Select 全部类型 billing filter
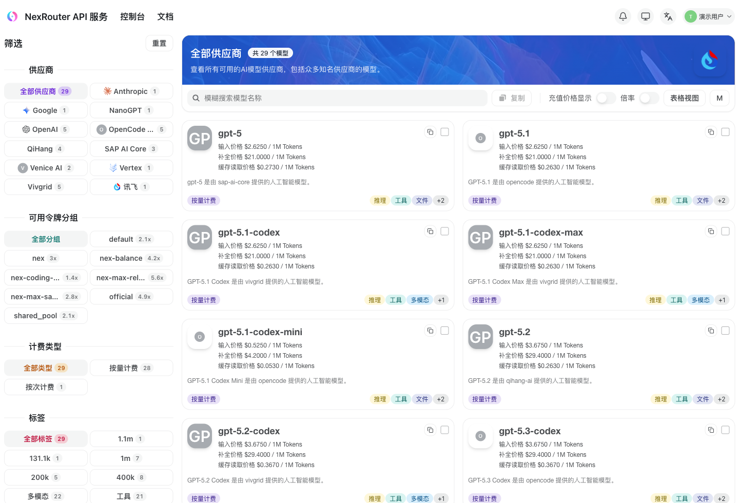Image resolution: width=739 pixels, height=503 pixels. tap(46, 368)
